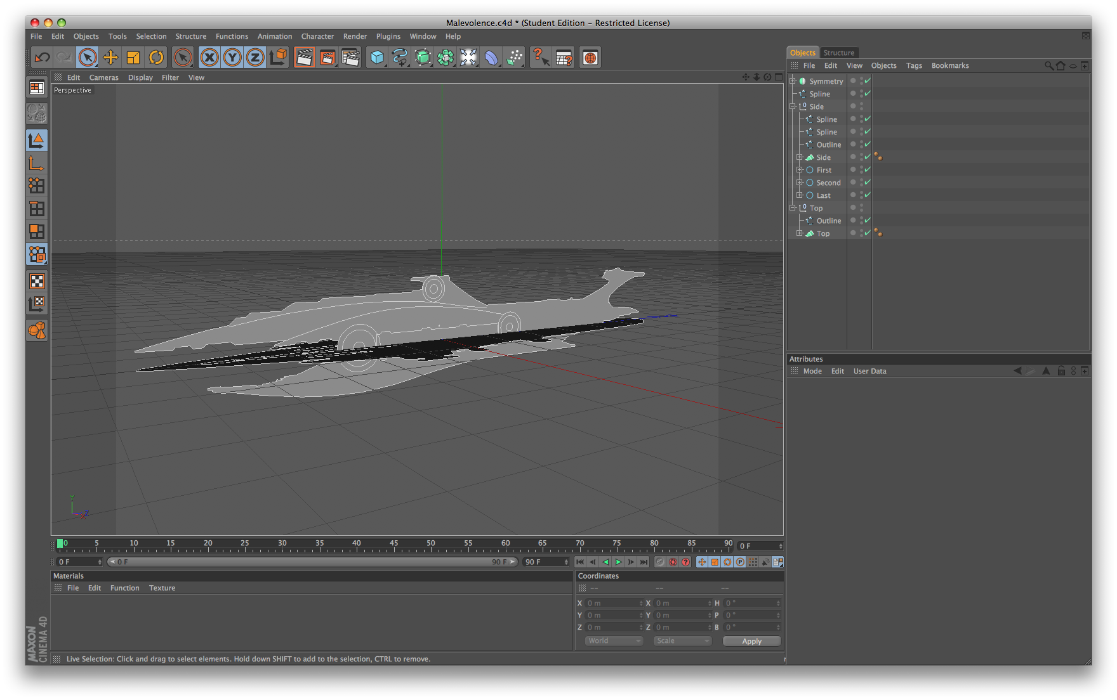Select the Live Selection tool
The image size is (1117, 700).
tap(88, 58)
